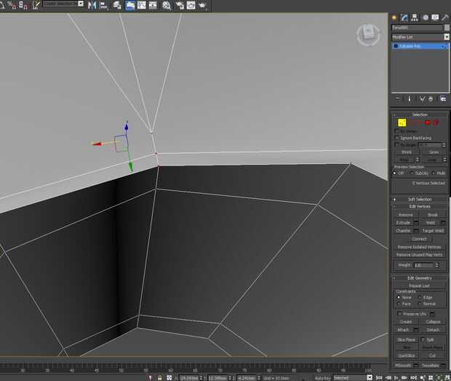Click the Target Weld button
The image size is (451, 381).
433,231
